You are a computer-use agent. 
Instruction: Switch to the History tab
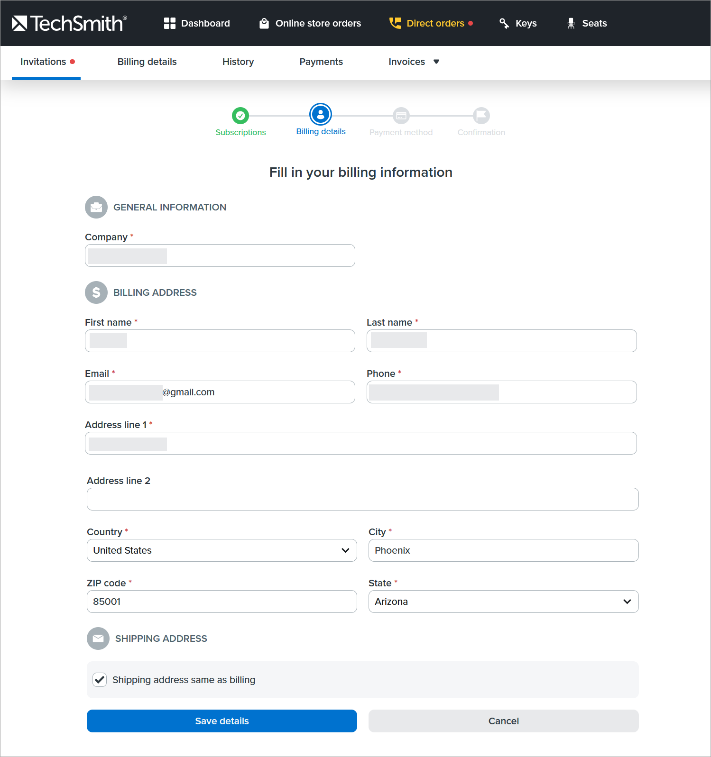(238, 62)
